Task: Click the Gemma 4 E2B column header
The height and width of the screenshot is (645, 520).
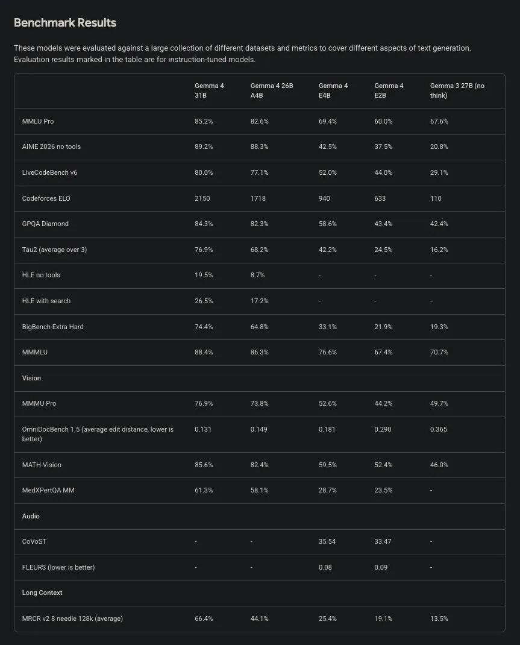Action: 389,90
